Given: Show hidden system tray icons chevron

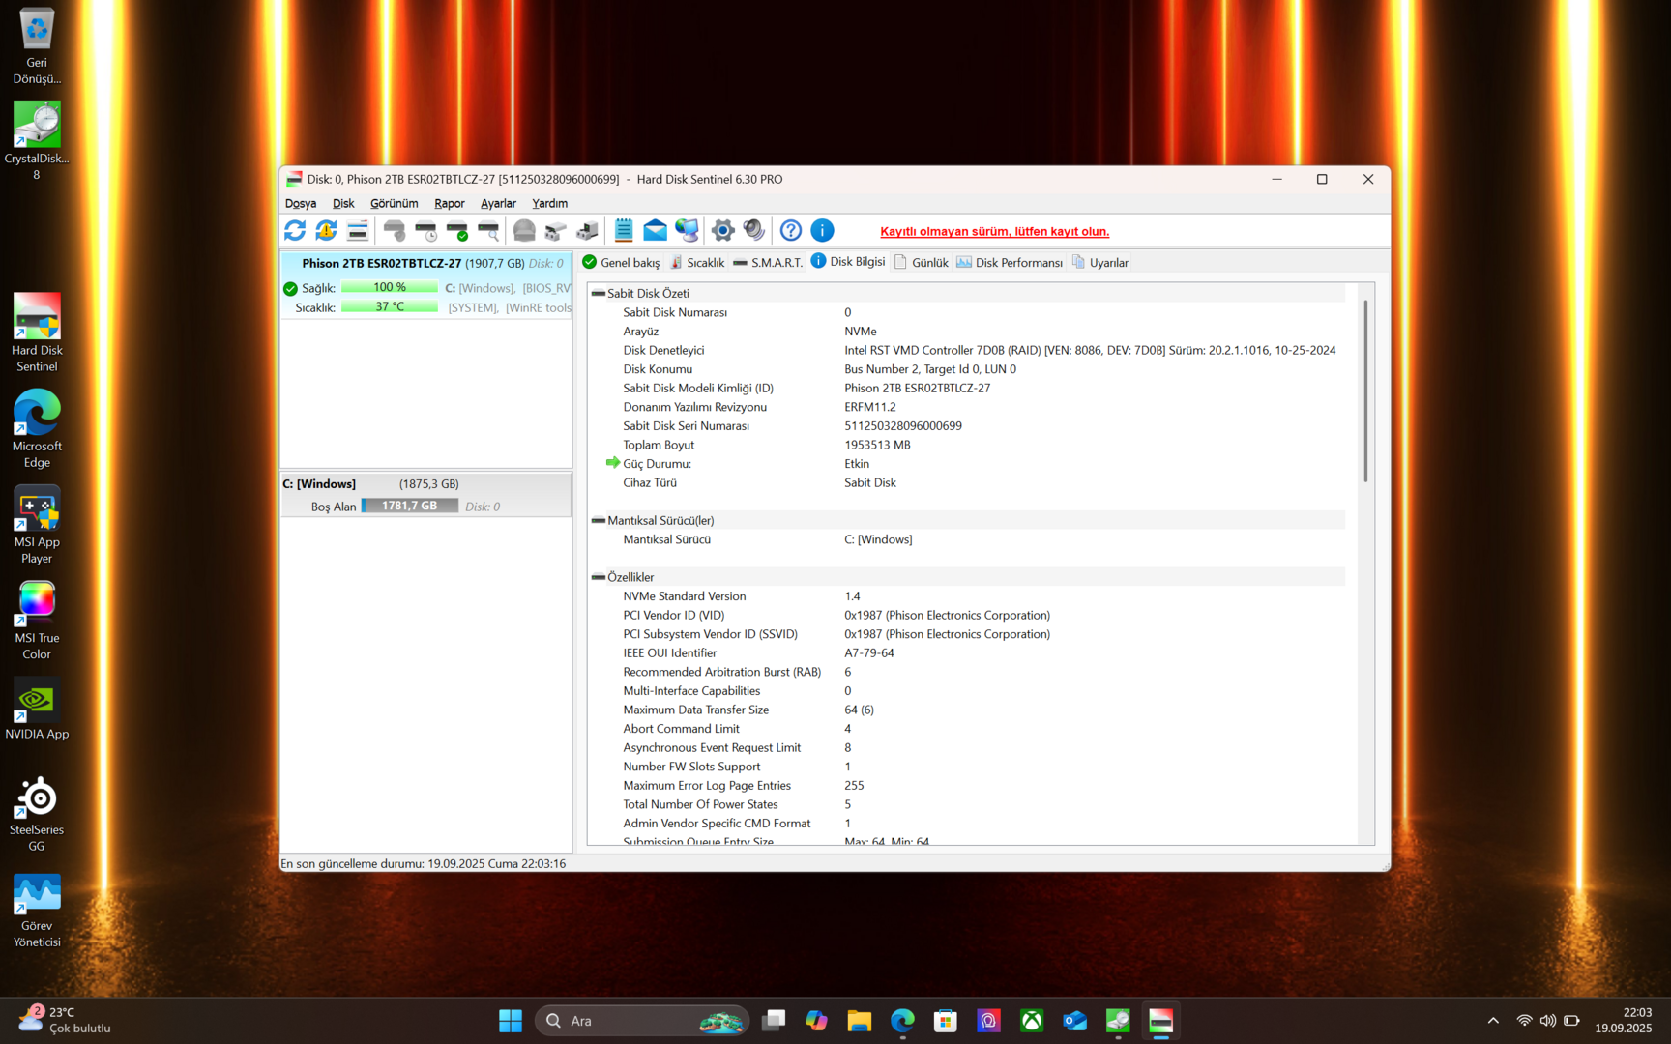Looking at the screenshot, I should (x=1493, y=1021).
